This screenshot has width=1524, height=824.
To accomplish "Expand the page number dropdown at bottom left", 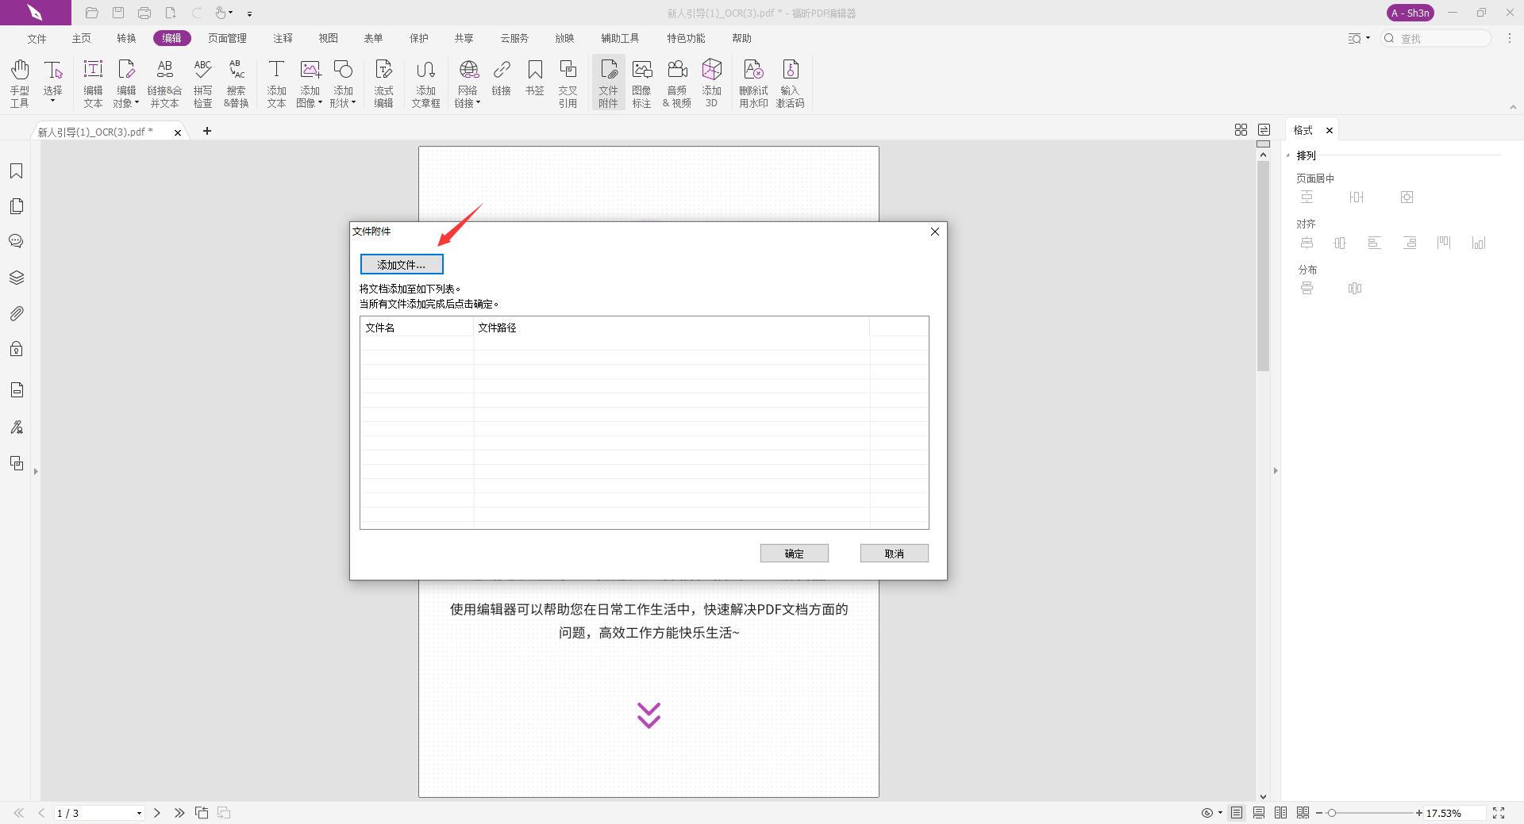I will (139, 813).
